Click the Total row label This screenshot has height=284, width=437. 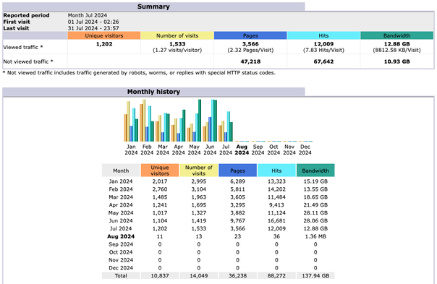(121, 275)
